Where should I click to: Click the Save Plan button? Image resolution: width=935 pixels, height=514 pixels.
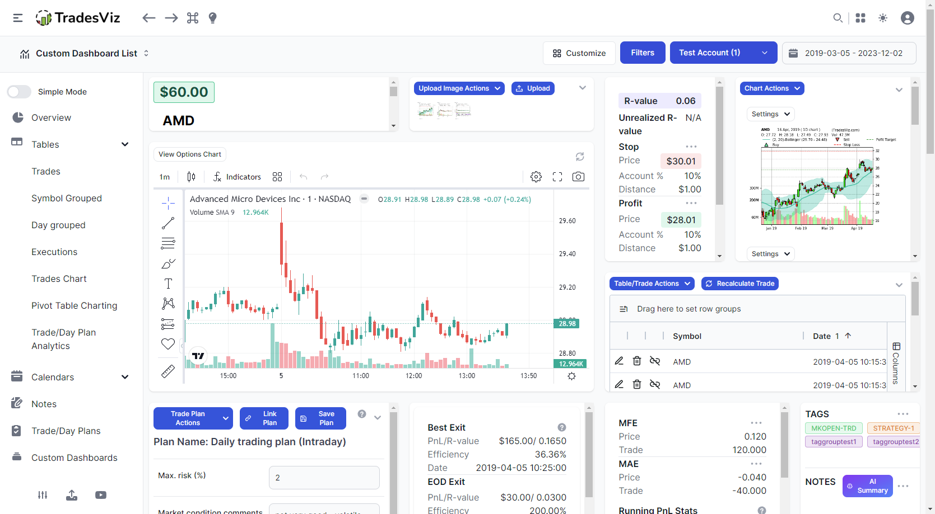click(x=320, y=418)
